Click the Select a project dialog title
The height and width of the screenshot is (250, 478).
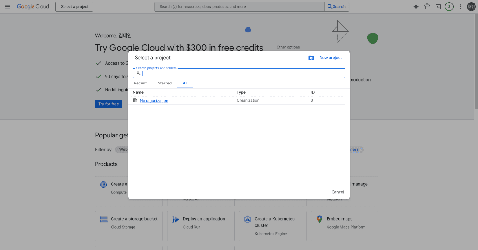pos(153,58)
